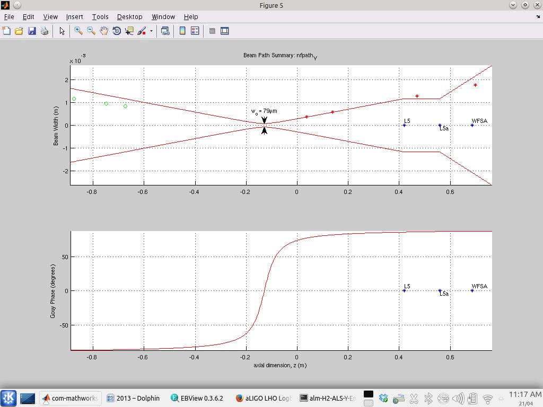This screenshot has width=543, height=407.
Task: Select the L5 label in the beam width plot
Action: [407, 121]
